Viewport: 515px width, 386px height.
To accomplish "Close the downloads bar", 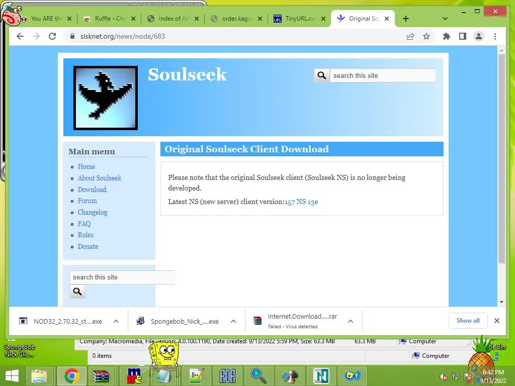I will click(x=496, y=321).
